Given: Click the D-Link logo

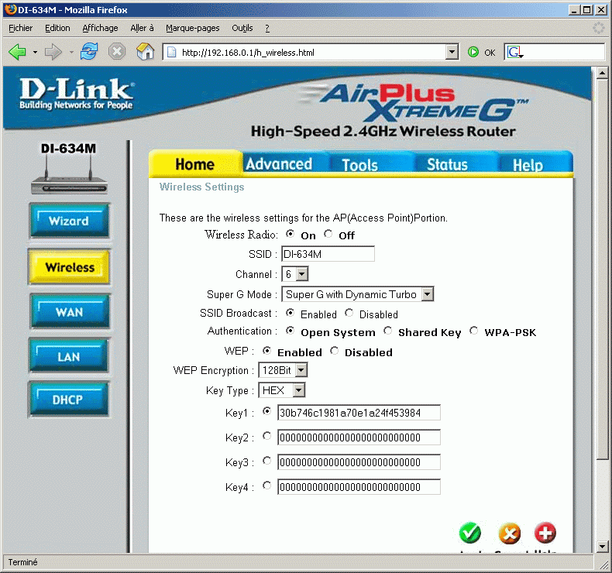Looking at the screenshot, I should click(x=77, y=94).
